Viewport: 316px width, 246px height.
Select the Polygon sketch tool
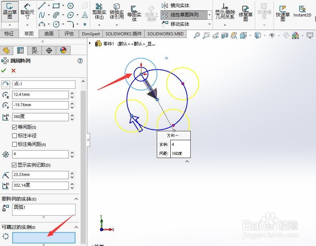(x=71, y=6)
